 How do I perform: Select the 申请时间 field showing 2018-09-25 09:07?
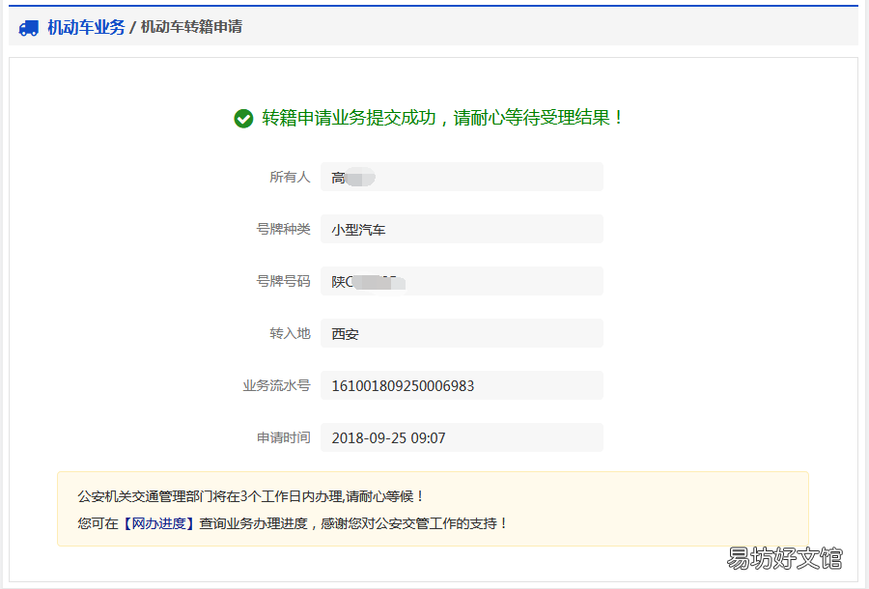click(x=462, y=437)
